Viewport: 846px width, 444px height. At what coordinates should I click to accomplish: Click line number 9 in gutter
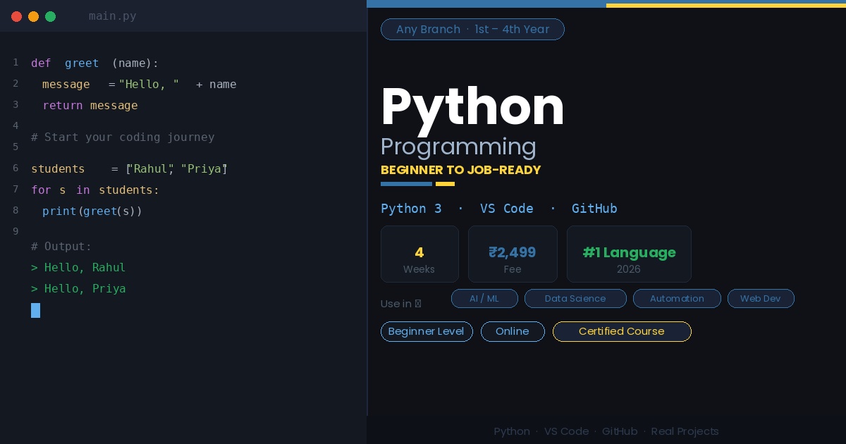[x=16, y=231]
